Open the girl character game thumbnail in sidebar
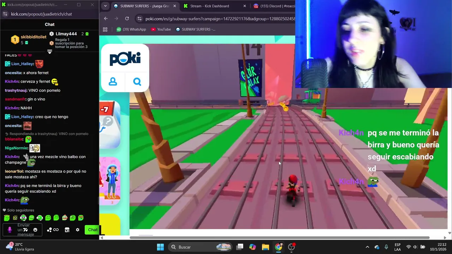The image size is (452, 254). 111,181
